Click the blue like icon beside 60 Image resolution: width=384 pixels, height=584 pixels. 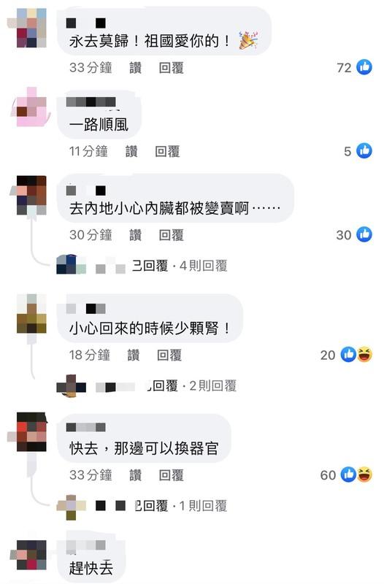[349, 474]
